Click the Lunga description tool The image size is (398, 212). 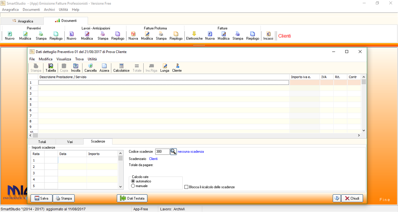[x=165, y=68]
